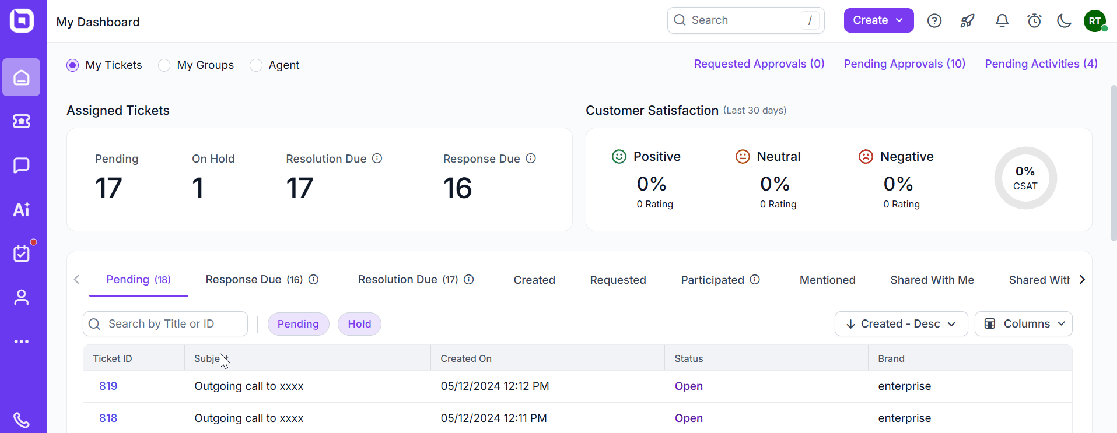Open the AI assistant sidebar icon
The height and width of the screenshot is (433, 1117).
click(22, 210)
